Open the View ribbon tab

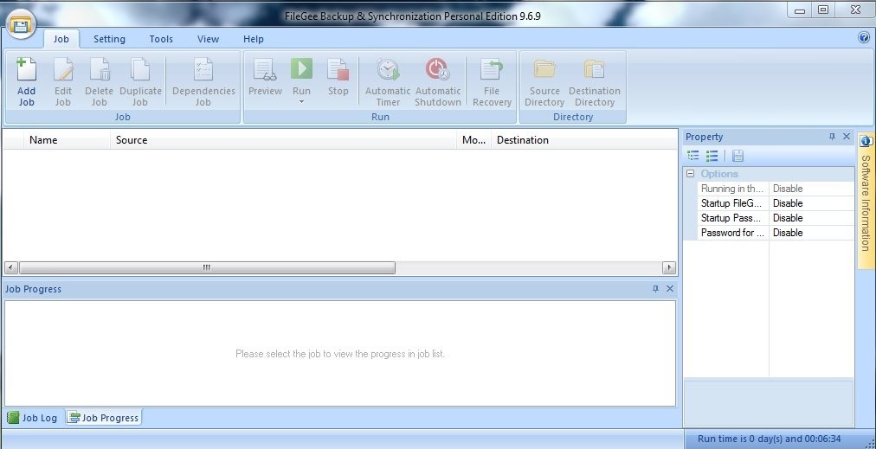point(208,39)
